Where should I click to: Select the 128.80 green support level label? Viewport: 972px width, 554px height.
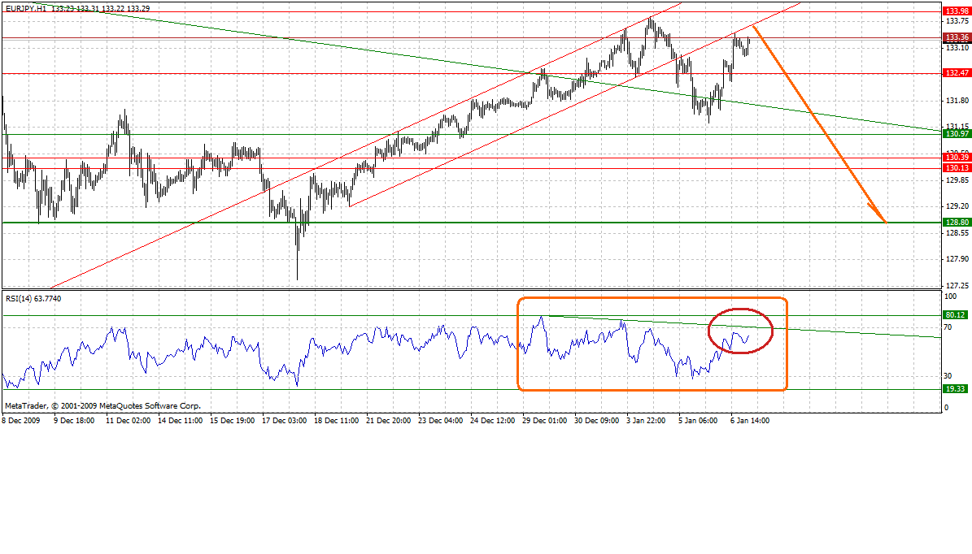tap(957, 223)
